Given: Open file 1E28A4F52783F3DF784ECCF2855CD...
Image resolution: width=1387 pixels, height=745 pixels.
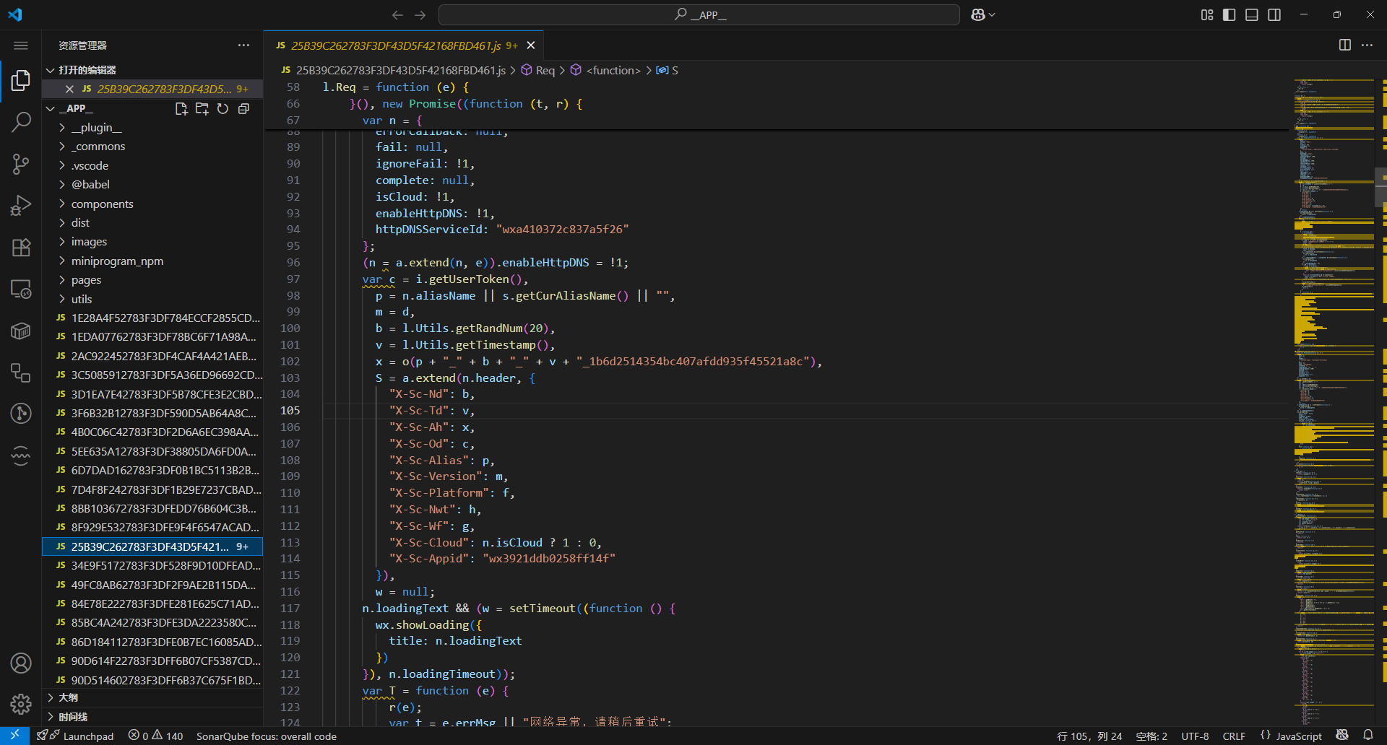Looking at the screenshot, I should click(152, 318).
